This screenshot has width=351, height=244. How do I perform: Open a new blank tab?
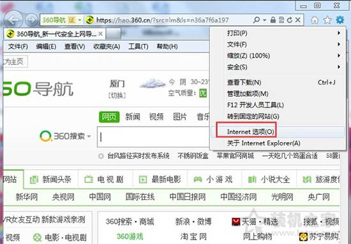tap(113, 34)
